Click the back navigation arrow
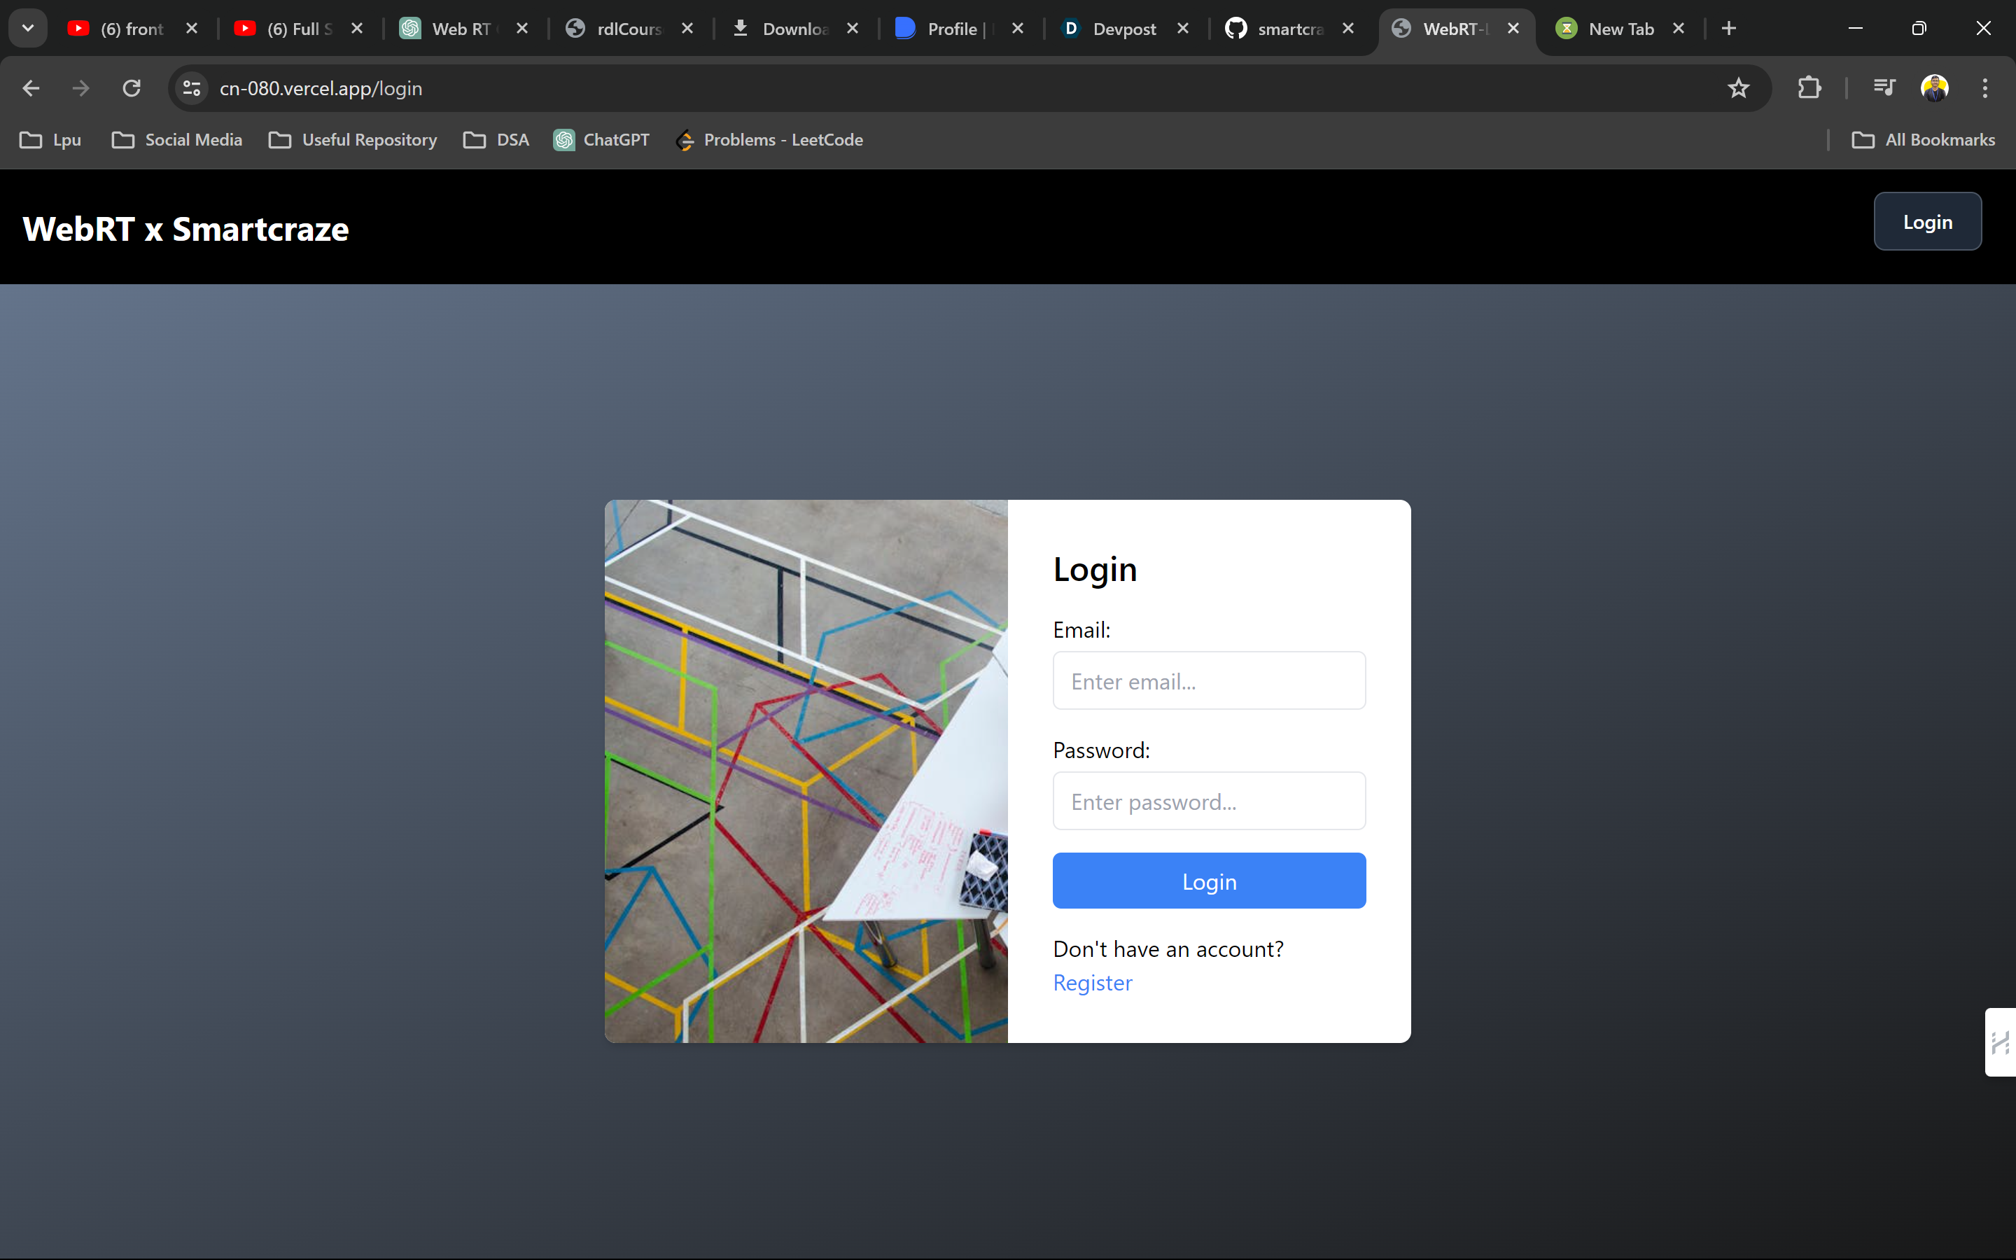The height and width of the screenshot is (1260, 2016). [x=31, y=88]
